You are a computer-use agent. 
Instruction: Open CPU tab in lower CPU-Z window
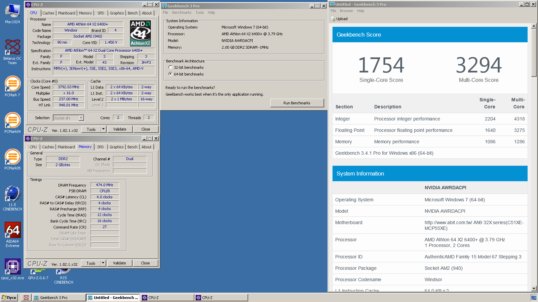tap(33, 147)
